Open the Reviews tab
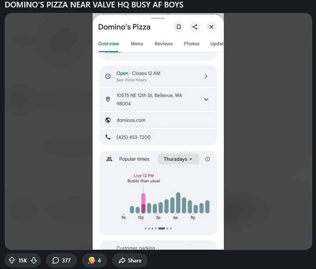 tap(164, 44)
